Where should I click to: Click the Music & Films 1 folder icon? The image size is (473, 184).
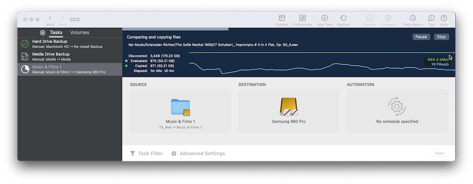(x=180, y=108)
